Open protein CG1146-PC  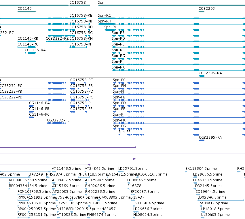(x=39, y=115)
